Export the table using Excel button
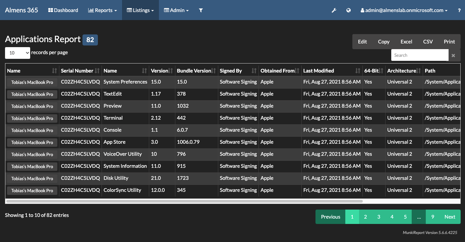Screen dimensions: 465x242 [406, 42]
